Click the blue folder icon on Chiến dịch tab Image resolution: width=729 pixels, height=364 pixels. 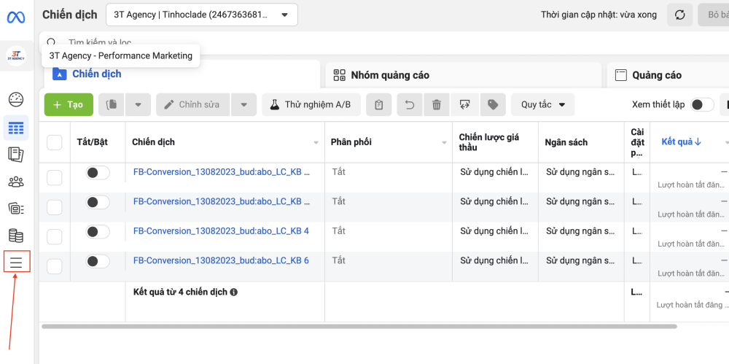60,74
